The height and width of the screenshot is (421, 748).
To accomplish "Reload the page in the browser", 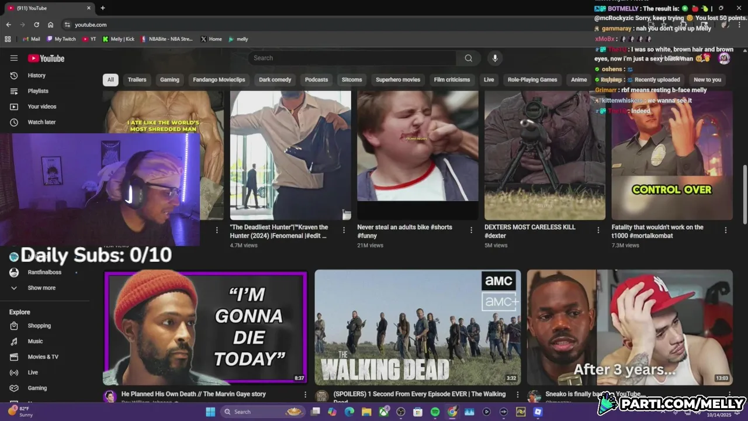I will tap(36, 25).
